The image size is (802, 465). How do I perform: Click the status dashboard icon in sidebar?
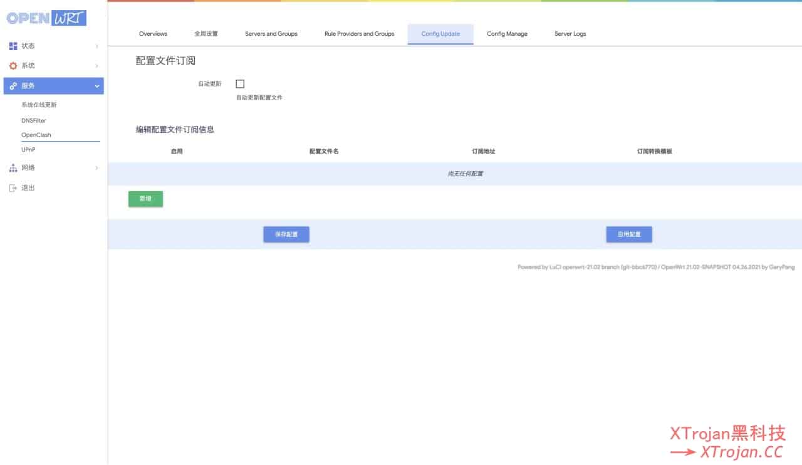(13, 46)
